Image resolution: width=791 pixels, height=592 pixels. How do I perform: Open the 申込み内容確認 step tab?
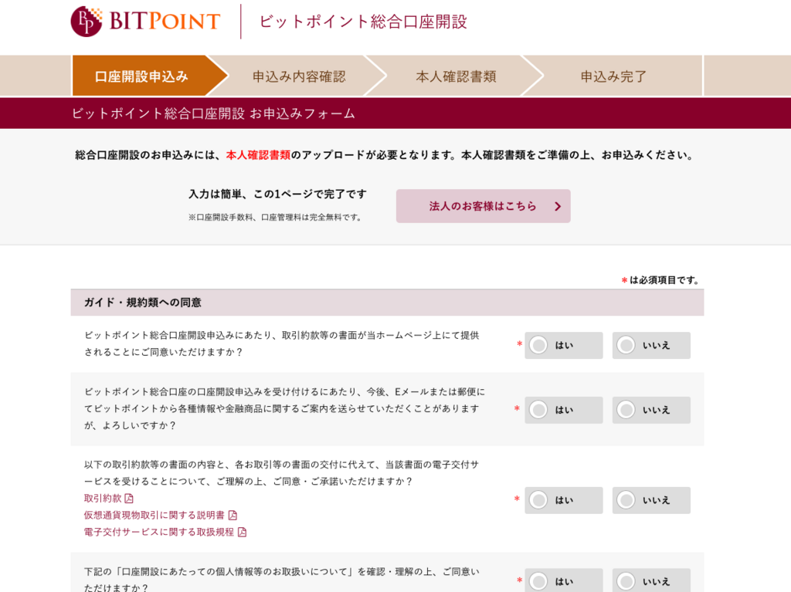coord(299,76)
